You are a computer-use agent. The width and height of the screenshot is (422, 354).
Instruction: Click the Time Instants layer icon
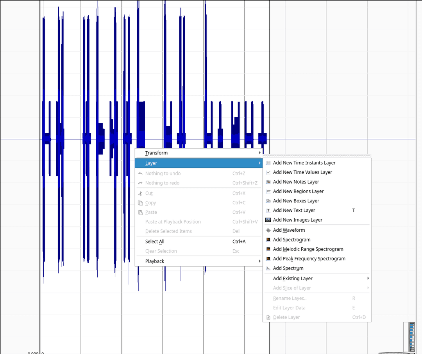[268, 163]
